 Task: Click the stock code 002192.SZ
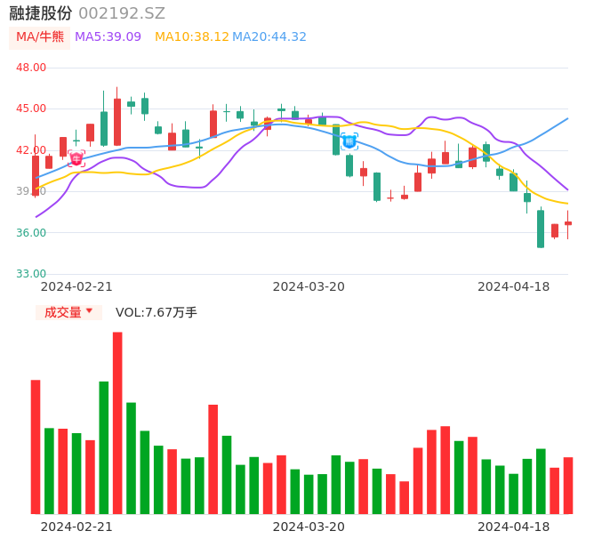point(122,13)
